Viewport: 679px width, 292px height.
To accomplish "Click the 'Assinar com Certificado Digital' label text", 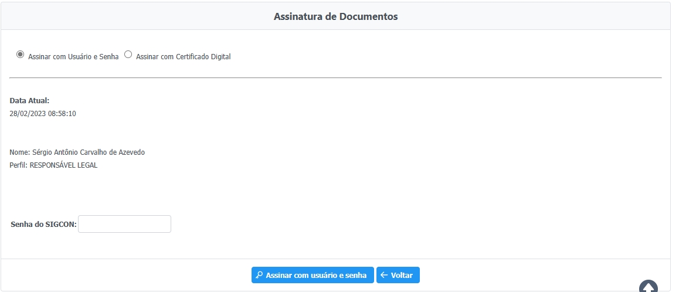I will [x=183, y=57].
